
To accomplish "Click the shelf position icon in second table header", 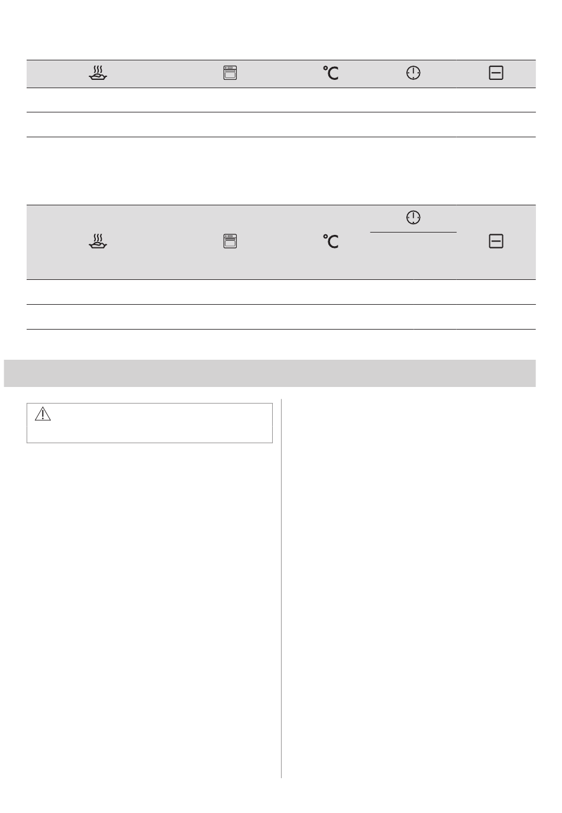I will pos(496,241).
